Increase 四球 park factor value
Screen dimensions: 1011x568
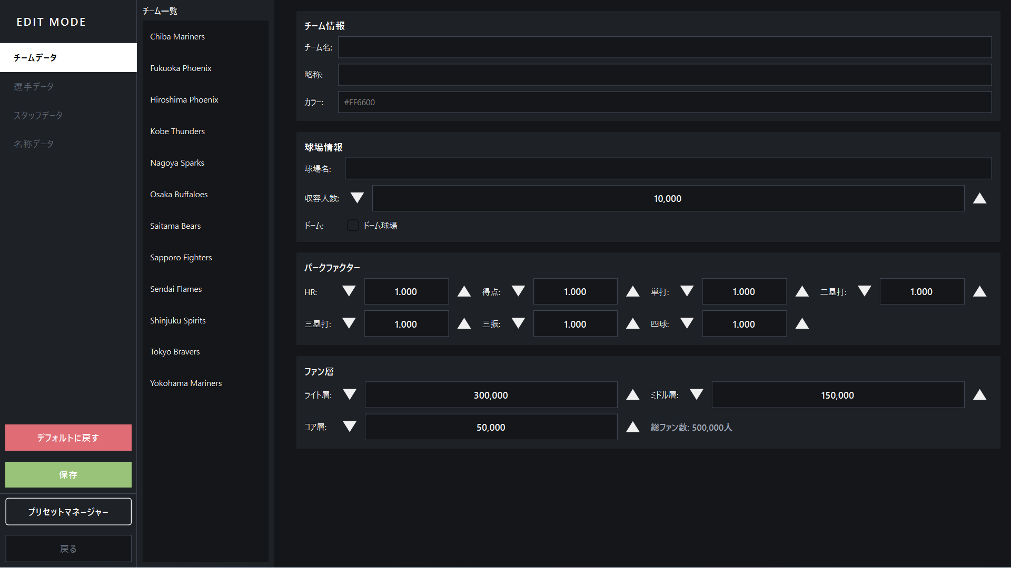pyautogui.click(x=802, y=323)
